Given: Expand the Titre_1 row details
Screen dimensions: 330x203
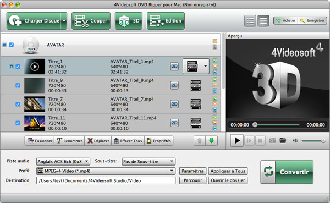Looking at the screenshot, I should click(x=11, y=67).
